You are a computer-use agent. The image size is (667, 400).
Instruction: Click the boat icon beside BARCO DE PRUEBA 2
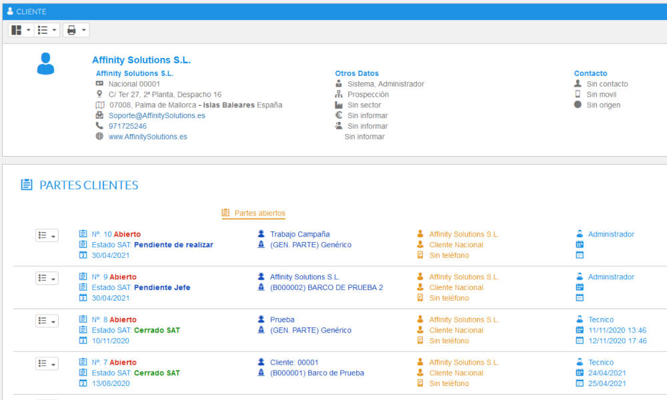pos(261,287)
